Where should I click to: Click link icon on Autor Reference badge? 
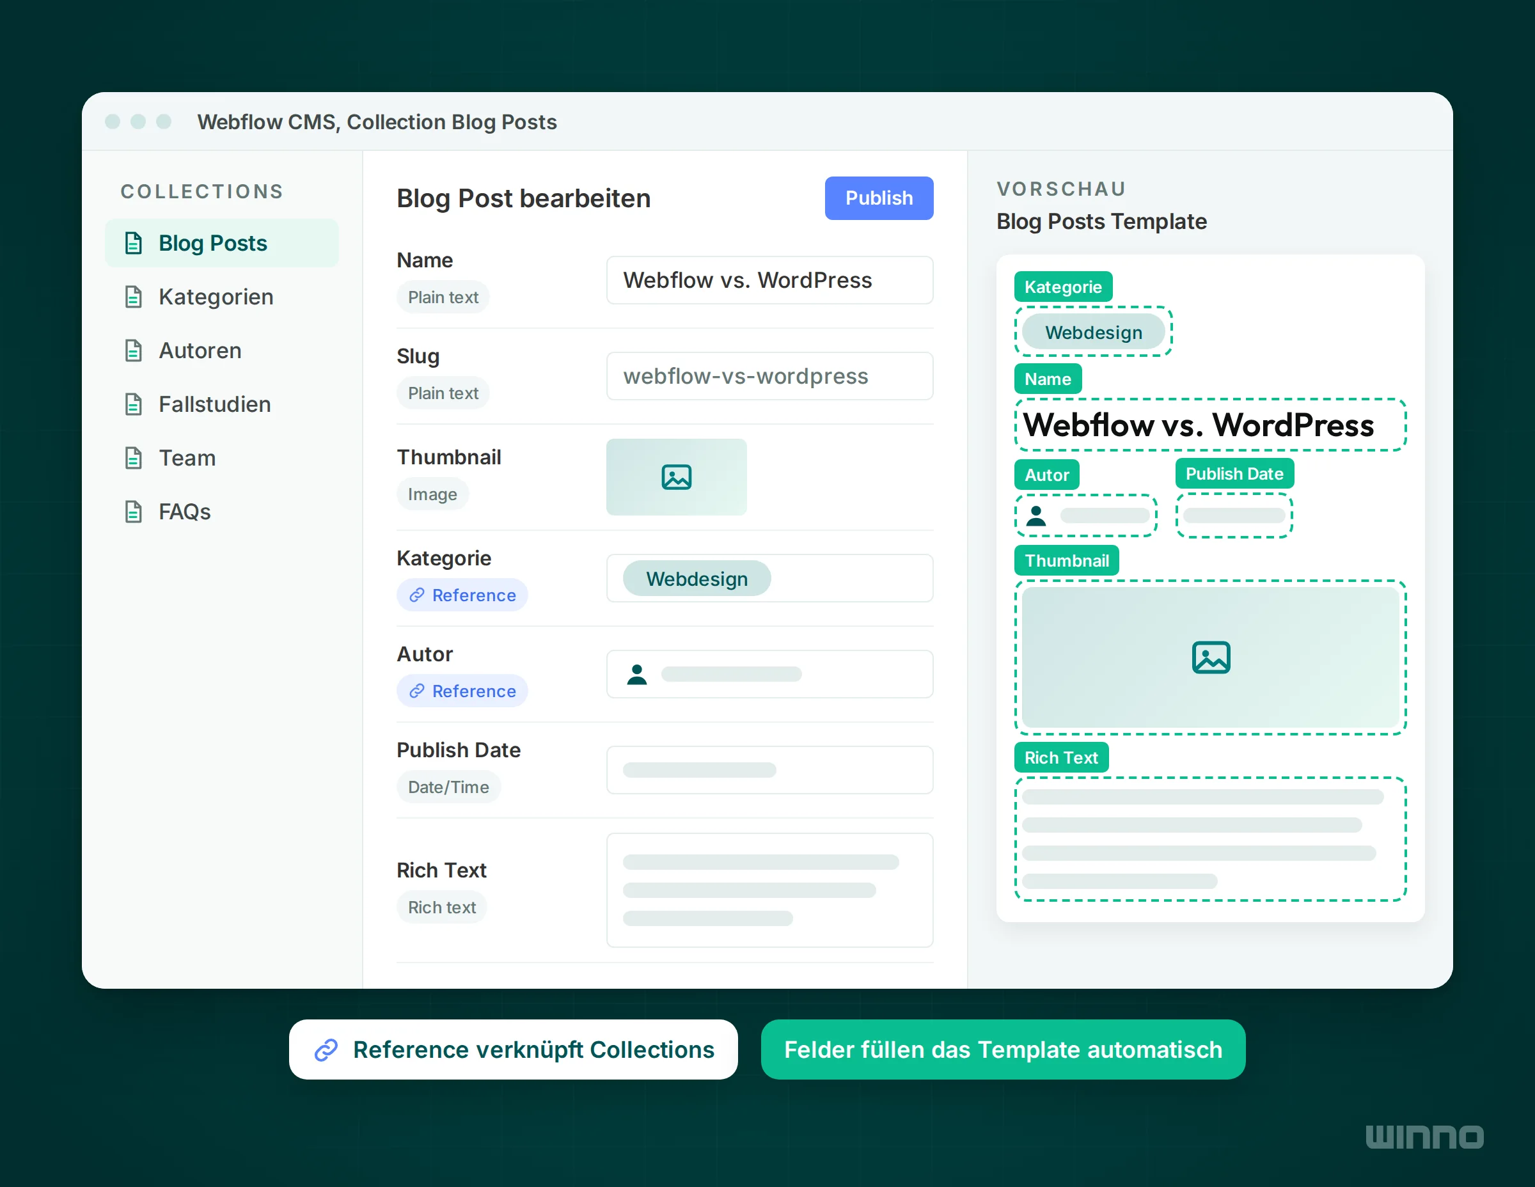tap(417, 691)
